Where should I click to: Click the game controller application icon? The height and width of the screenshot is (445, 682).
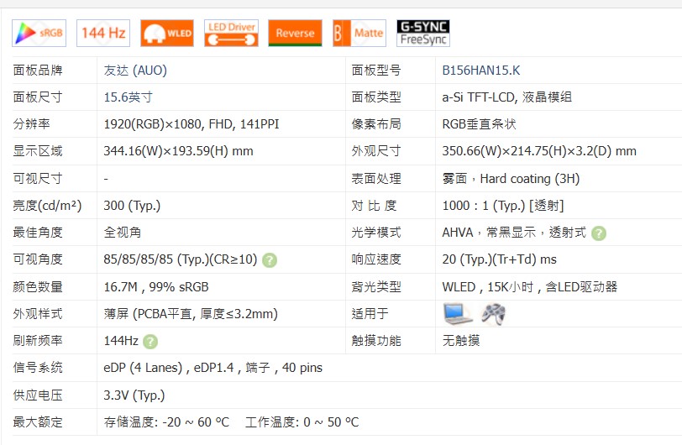[x=492, y=314]
